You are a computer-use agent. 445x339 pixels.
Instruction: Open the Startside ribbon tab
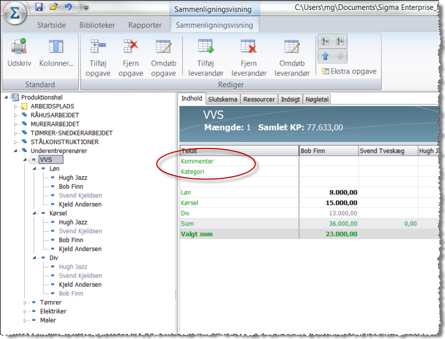(51, 25)
